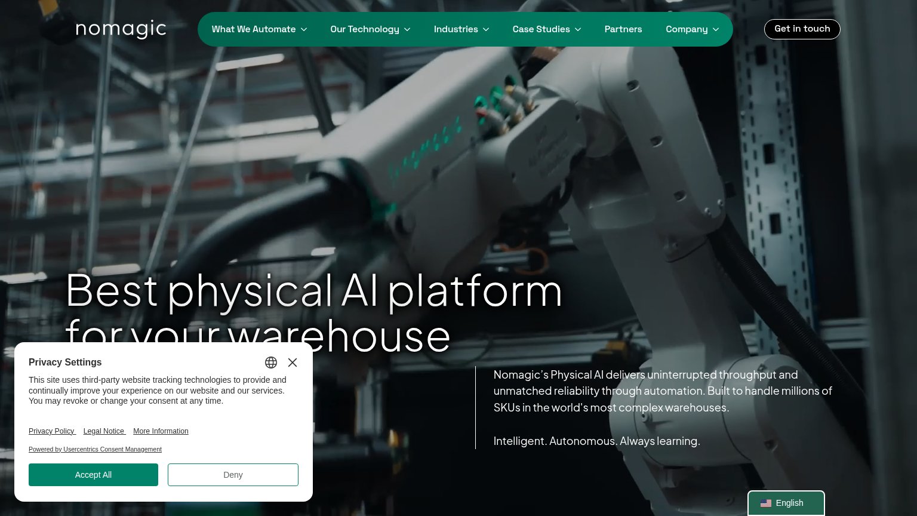Open language selector globe in Privacy Settings
The width and height of the screenshot is (917, 516).
click(x=271, y=363)
